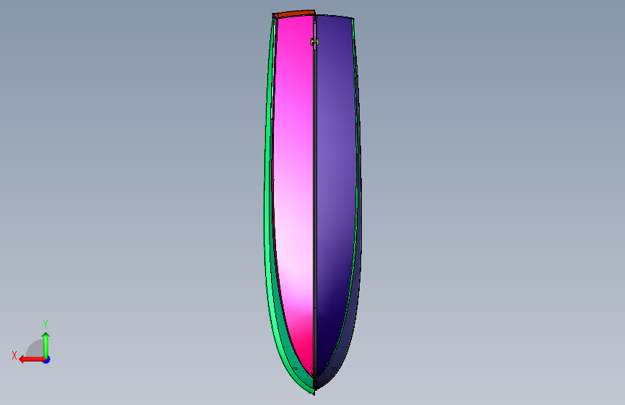625x405 pixels.
Task: Click the red "X" axis label
Action: tap(14, 355)
